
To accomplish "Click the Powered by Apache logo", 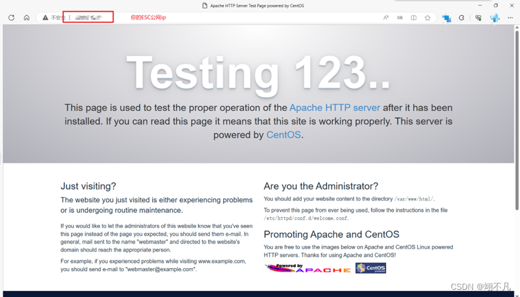I will click(307, 268).
